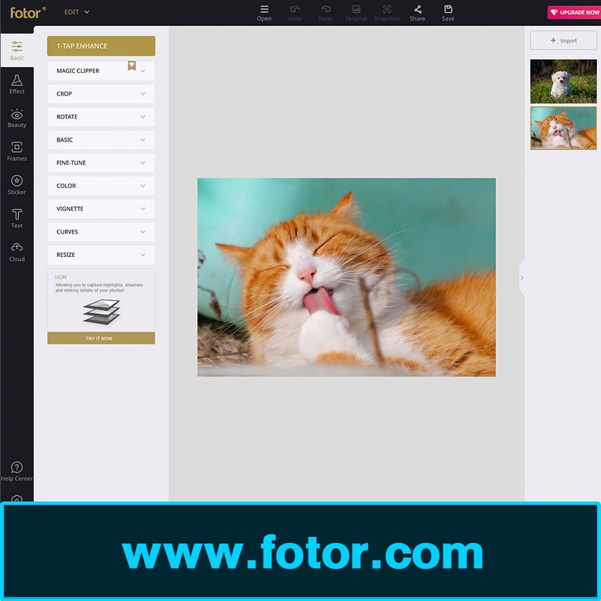Open the Basic editing sidebar tab
The image size is (601, 601).
17,51
